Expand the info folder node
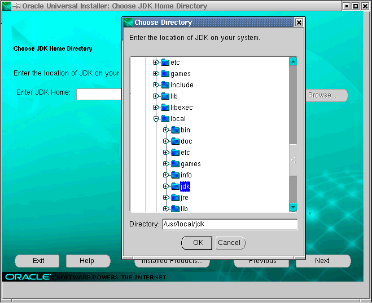The height and width of the screenshot is (303, 372). click(x=166, y=175)
